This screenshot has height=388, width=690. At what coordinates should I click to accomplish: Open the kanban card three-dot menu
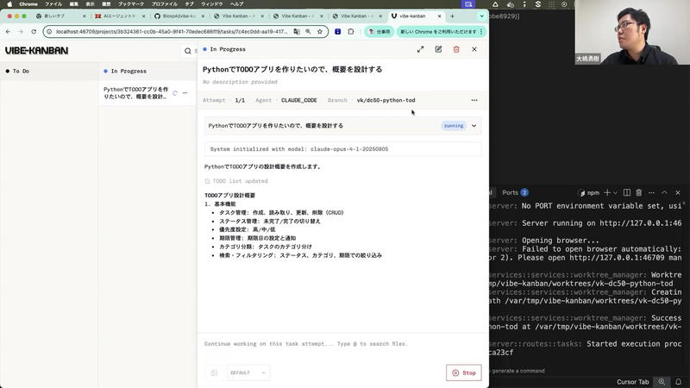(185, 93)
